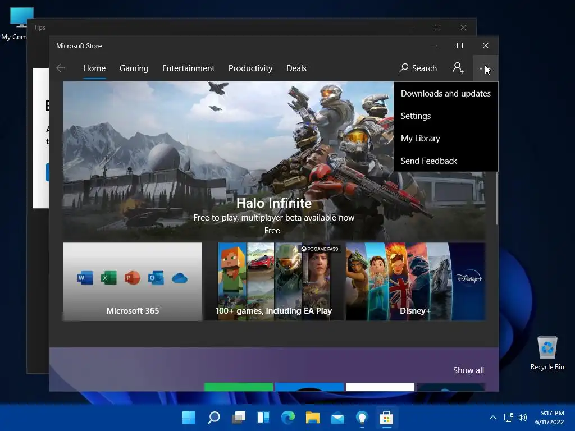Click the Tips window title text

click(40, 27)
